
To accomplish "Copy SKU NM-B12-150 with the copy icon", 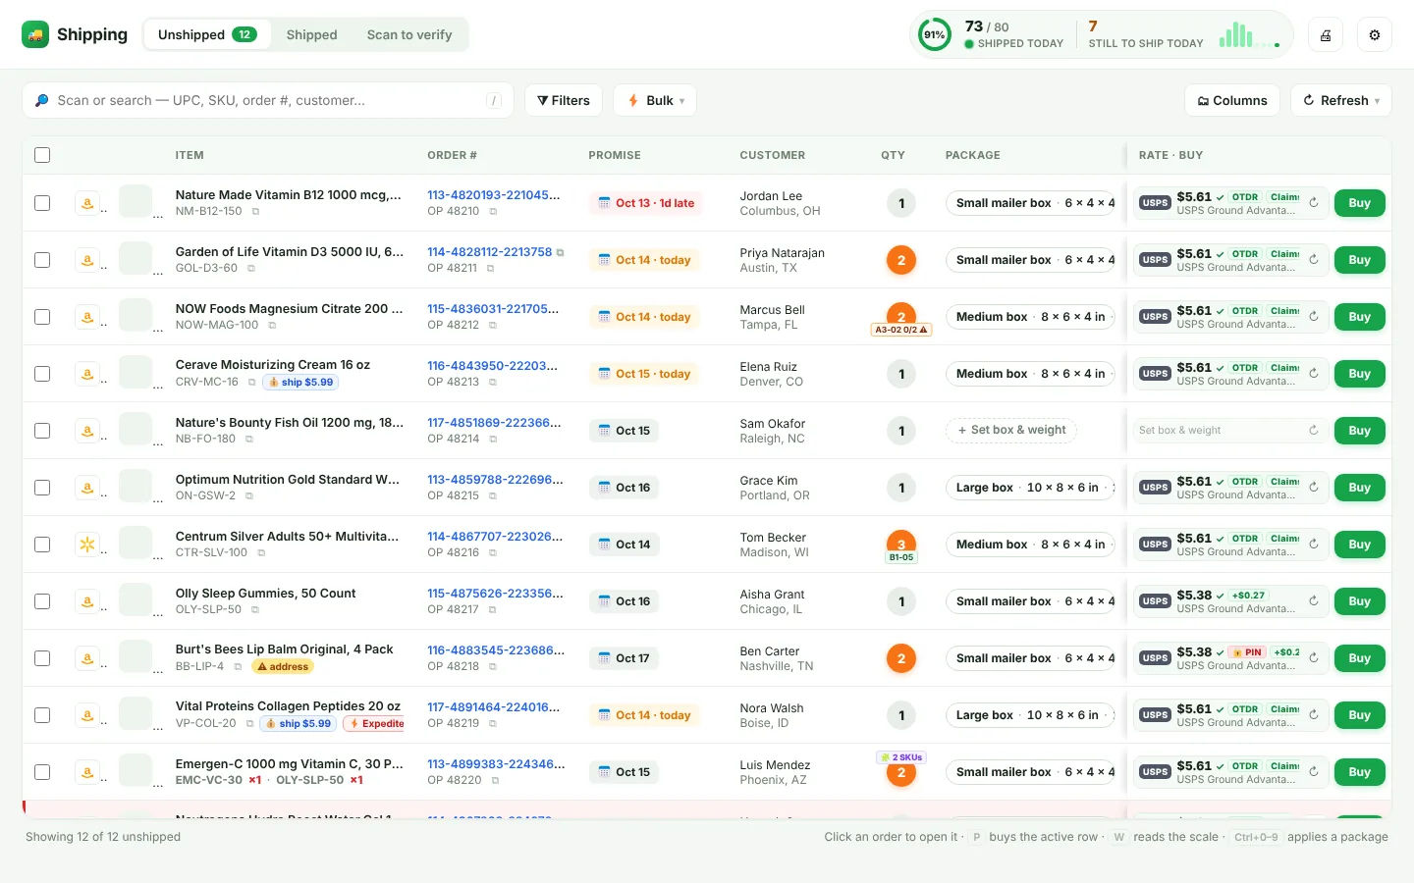I will point(255,211).
